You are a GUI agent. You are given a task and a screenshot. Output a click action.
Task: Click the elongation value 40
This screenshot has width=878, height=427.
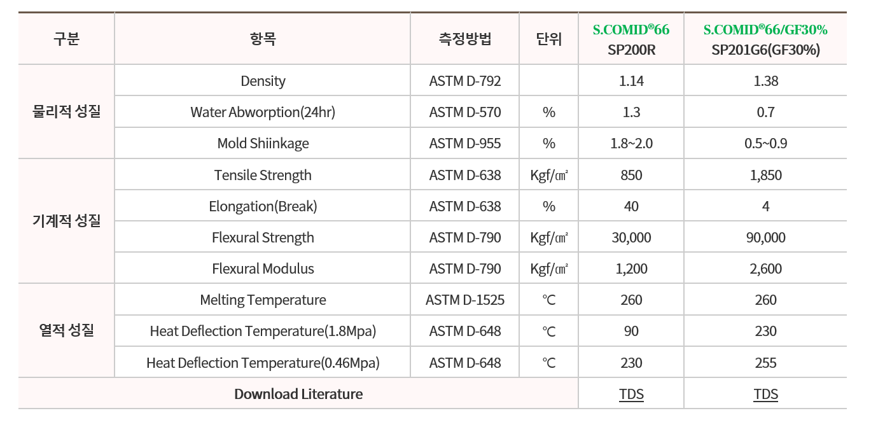point(631,206)
